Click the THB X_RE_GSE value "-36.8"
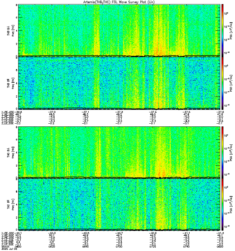This screenshot has height=251, width=235. pyautogui.click(x=18, y=112)
